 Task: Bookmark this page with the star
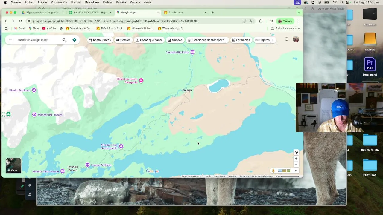pyautogui.click(x=251, y=21)
